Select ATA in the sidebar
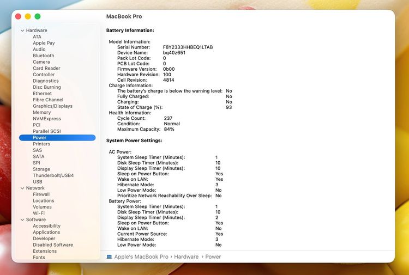The width and height of the screenshot is (409, 275). 37,36
